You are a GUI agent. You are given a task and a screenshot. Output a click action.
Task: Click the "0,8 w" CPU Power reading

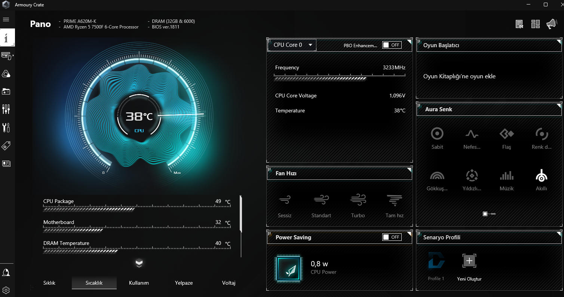tap(319, 264)
